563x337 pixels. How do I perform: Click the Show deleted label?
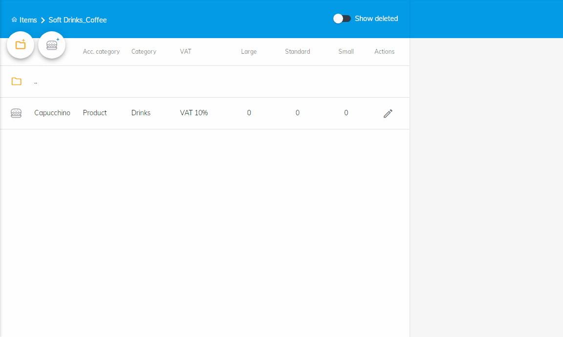click(x=376, y=19)
